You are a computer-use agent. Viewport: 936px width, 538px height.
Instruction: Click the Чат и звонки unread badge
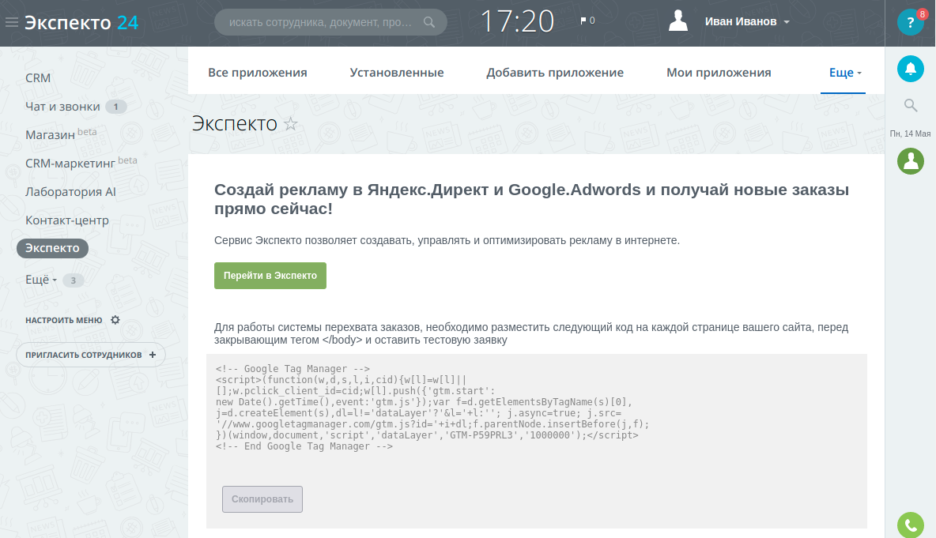pyautogui.click(x=116, y=107)
